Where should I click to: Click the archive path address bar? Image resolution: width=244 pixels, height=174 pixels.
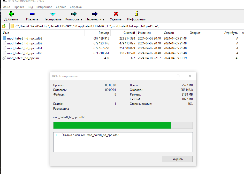coord(103,26)
